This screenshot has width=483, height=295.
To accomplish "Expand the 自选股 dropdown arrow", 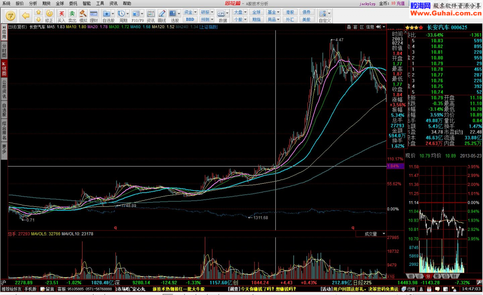I will 113,14.
